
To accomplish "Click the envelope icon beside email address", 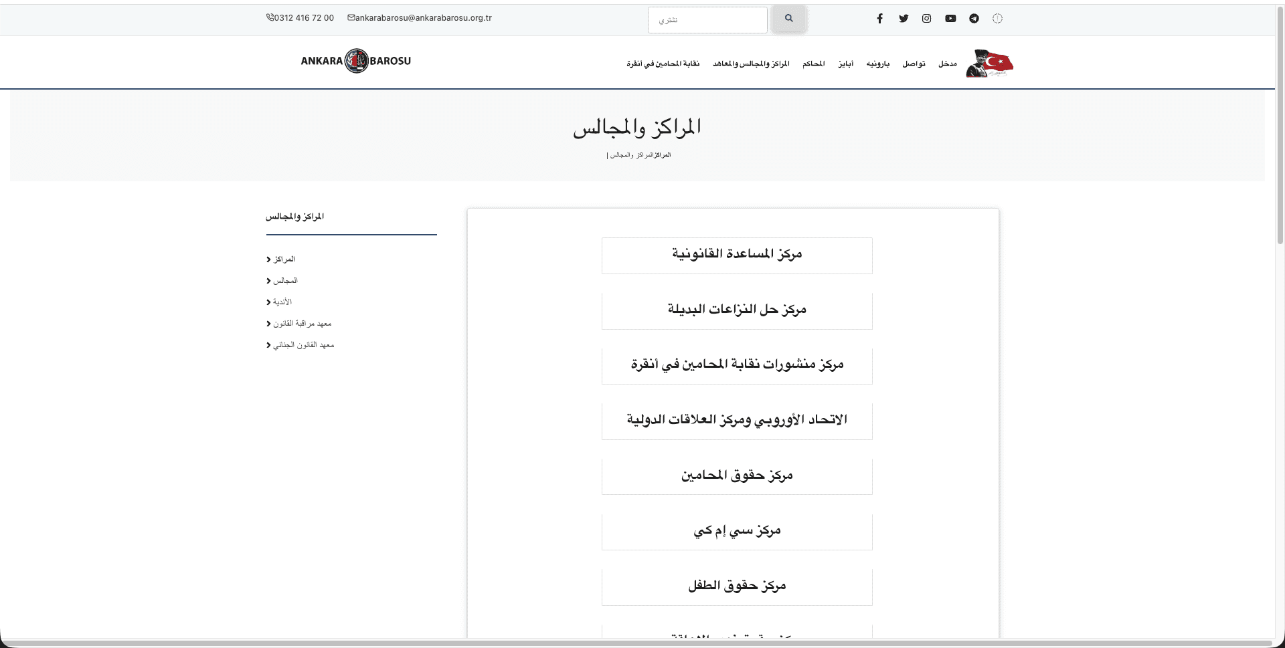I will pos(351,18).
